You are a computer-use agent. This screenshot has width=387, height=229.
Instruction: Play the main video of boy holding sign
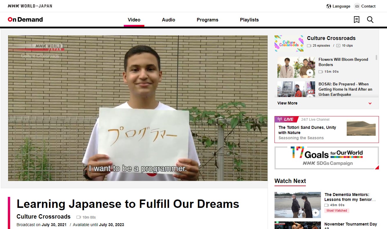click(138, 108)
